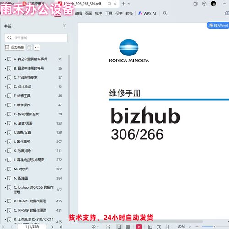Expand bookmark A. 安全和重要警告事项
Screen dimensions: 229x229
click(5, 59)
